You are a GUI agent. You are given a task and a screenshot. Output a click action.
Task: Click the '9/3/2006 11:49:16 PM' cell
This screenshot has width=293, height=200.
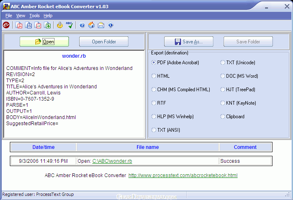point(43,161)
